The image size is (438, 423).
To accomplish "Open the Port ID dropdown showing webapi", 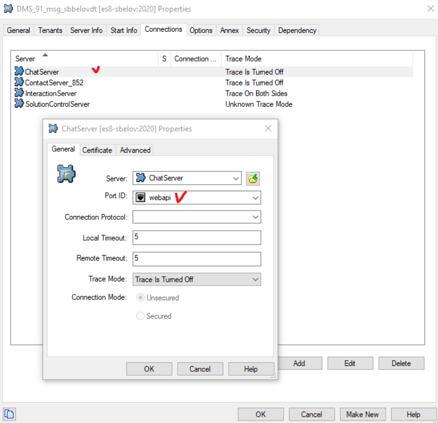I will [x=255, y=198].
